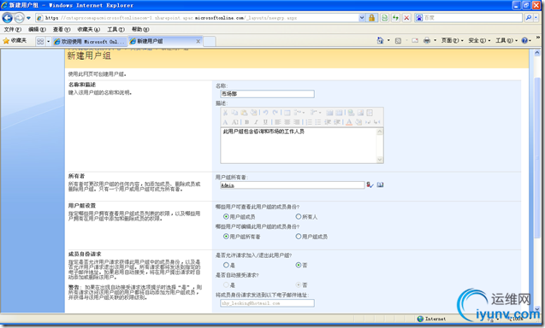The height and width of the screenshot is (328, 545).
Task: Insert a numbered list in description
Action: click(x=309, y=122)
